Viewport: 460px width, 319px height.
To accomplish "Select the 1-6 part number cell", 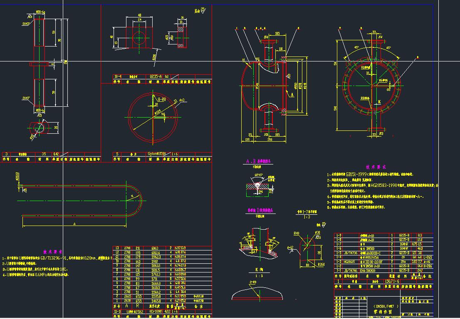I will point(339,249).
